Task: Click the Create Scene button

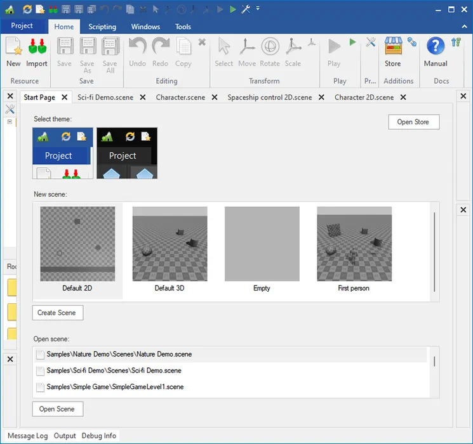Action: [x=57, y=313]
